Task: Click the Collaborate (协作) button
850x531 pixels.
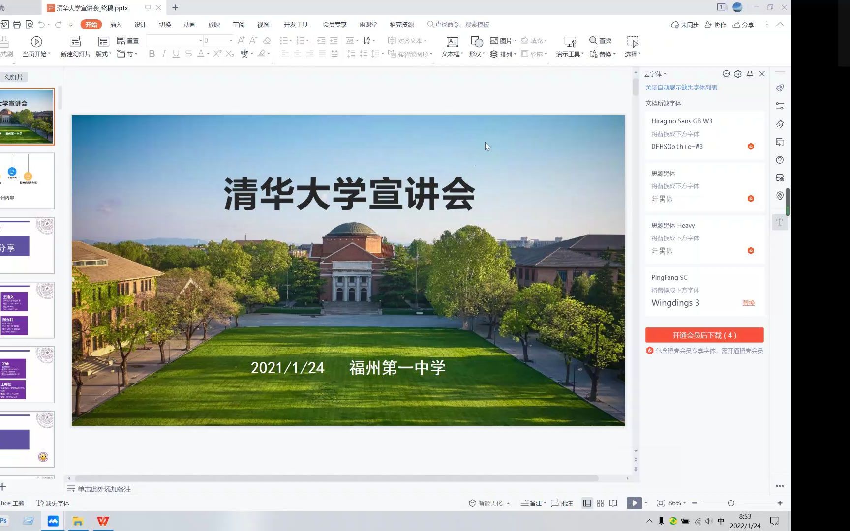Action: [715, 25]
